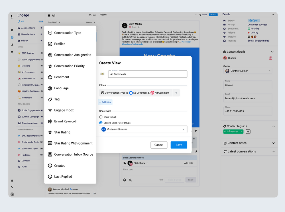Pick the Created filter option
The image size is (285, 212).
[x=70, y=166]
